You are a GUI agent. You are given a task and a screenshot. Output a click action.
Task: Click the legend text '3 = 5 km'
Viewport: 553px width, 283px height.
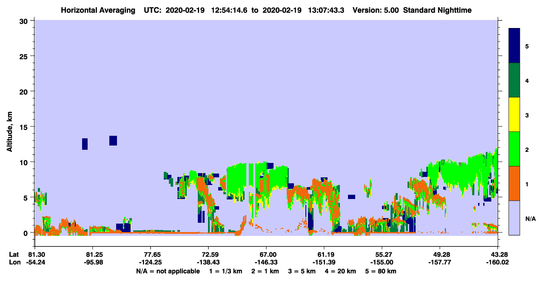click(x=302, y=271)
